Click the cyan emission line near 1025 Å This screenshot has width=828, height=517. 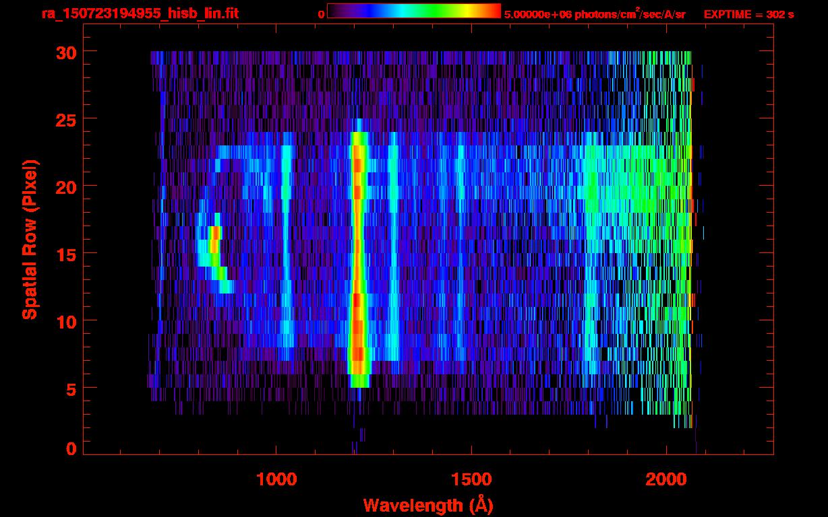[x=286, y=246]
